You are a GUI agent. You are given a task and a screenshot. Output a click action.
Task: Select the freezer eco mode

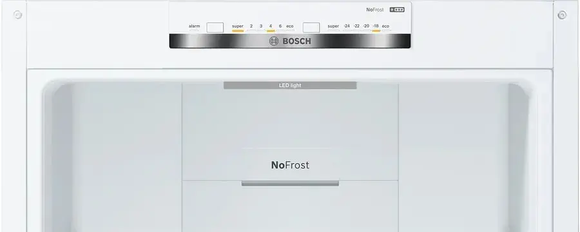(385, 26)
